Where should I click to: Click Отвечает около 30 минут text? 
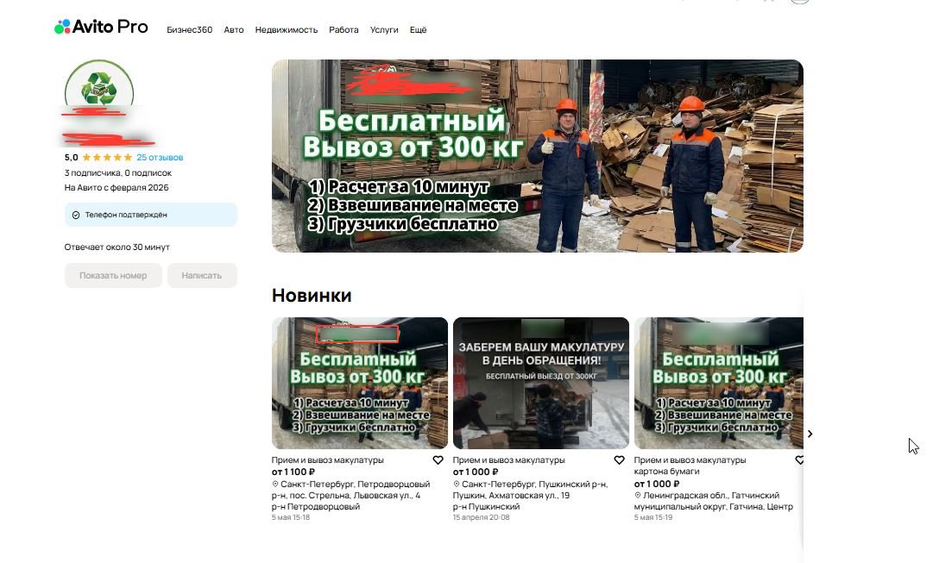[x=117, y=247]
